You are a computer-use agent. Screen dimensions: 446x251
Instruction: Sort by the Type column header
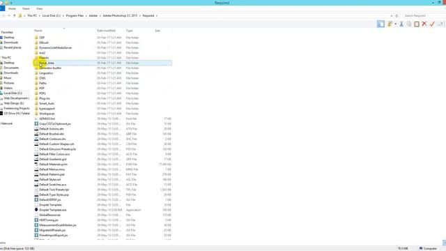coord(129,31)
